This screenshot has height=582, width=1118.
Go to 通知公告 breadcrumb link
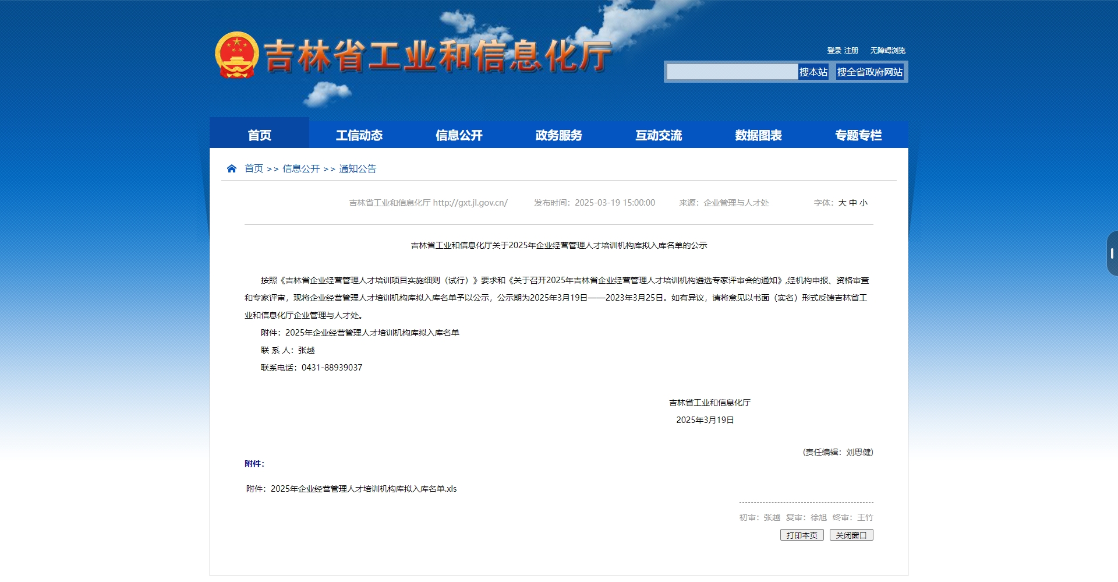point(358,169)
